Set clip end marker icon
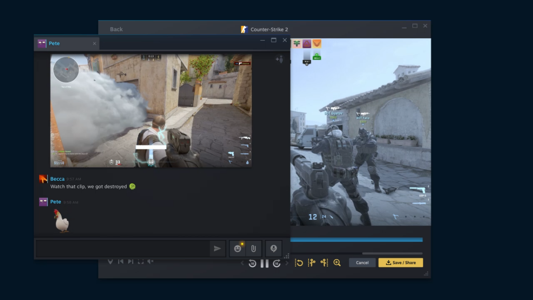 point(324,263)
